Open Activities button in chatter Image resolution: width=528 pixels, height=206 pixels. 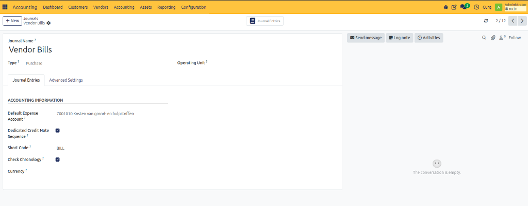click(x=428, y=38)
